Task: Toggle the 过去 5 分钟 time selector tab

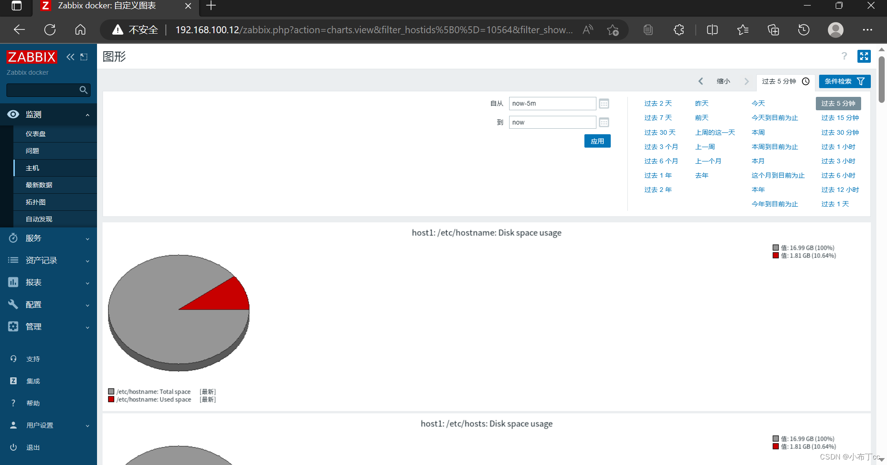Action: (x=785, y=81)
